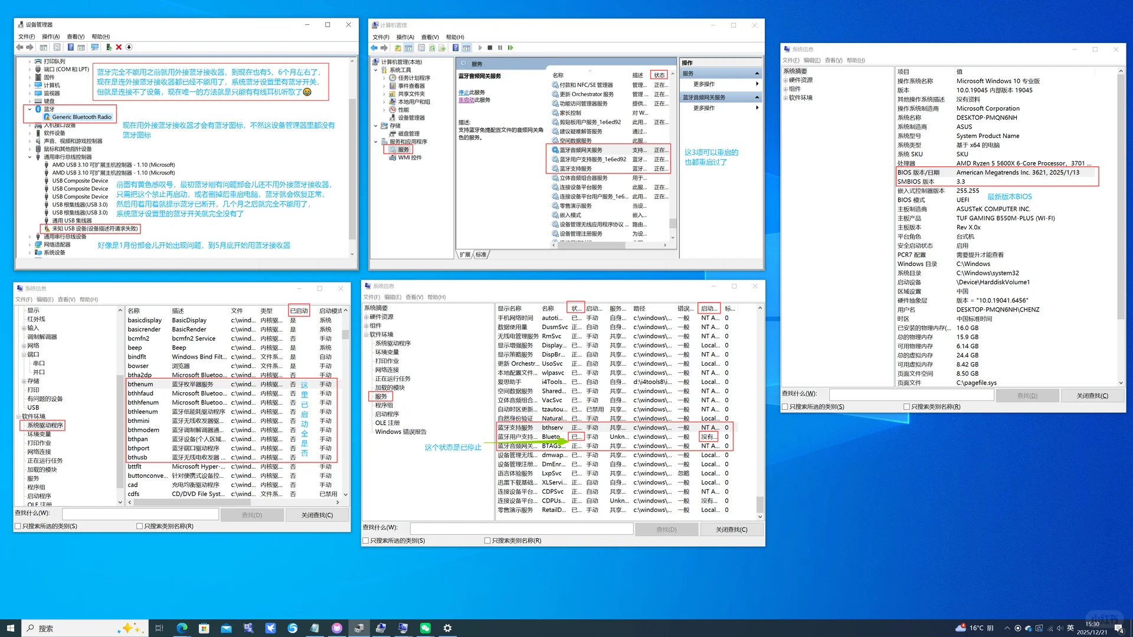Enable 只搜索所选的类别 checkbox in System Information

coord(18,526)
